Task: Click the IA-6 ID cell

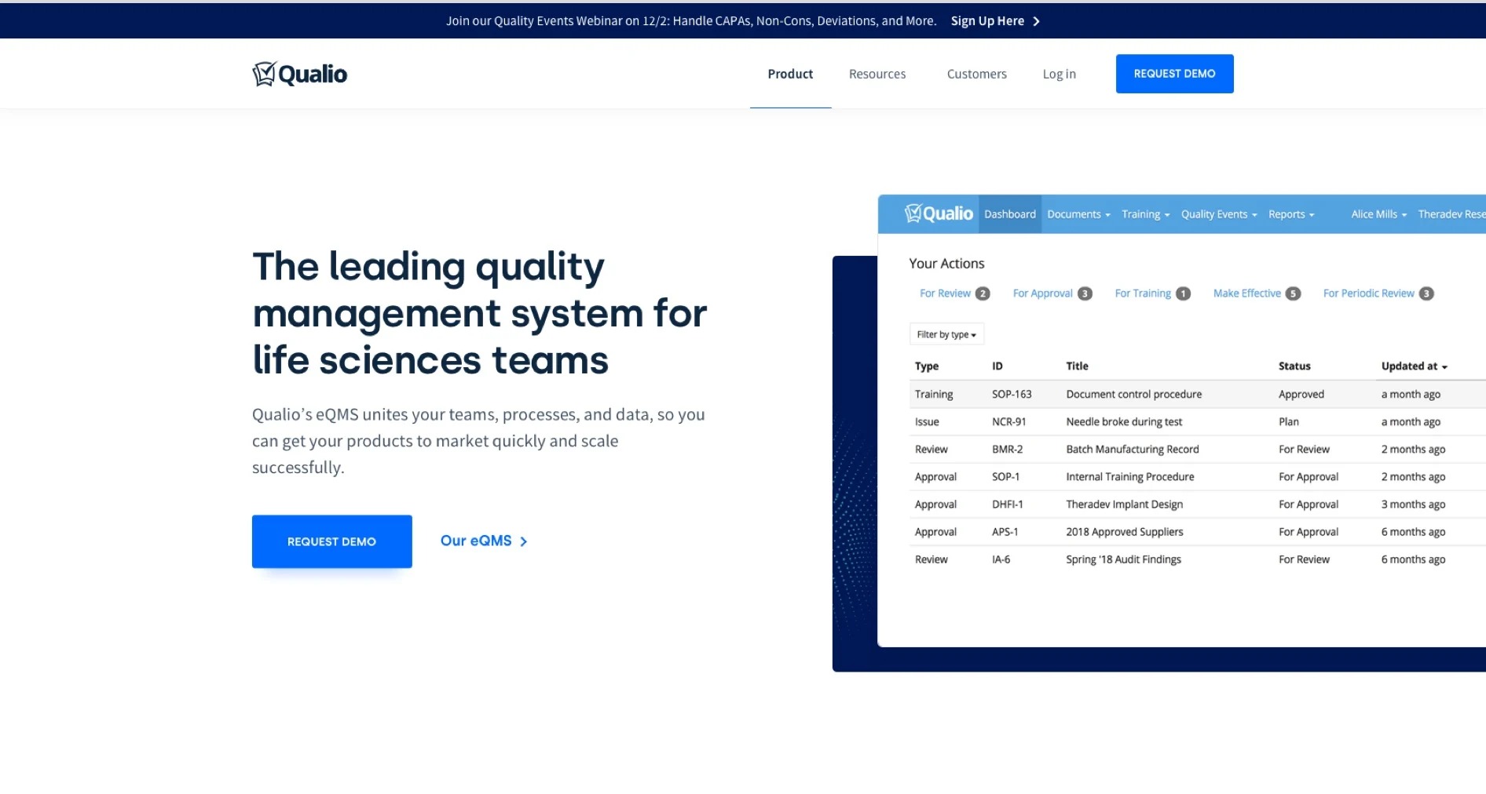Action: [x=1001, y=559]
